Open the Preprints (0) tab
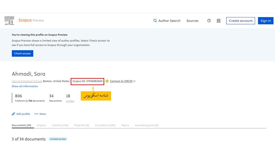Image resolution: width=275 pixels, height=154 pixels. (82, 125)
